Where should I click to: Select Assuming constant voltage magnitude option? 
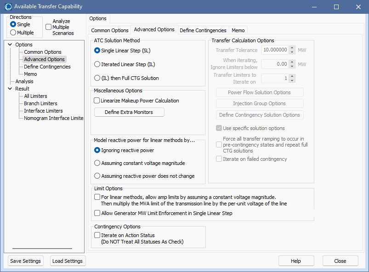(x=97, y=163)
